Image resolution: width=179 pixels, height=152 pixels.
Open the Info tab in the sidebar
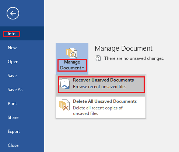(22, 33)
